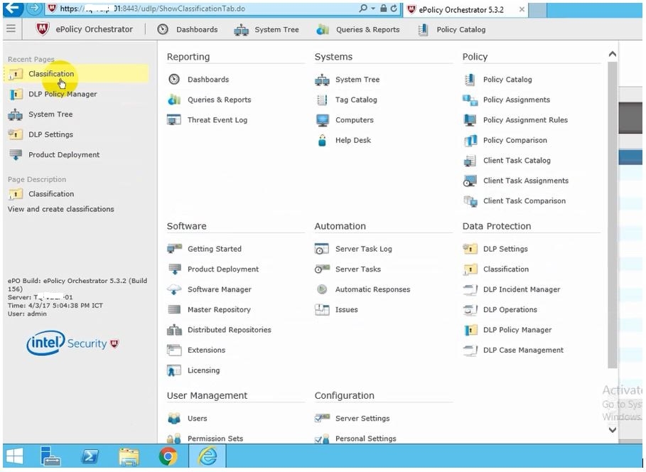Click the Software Manager cloud icon
This screenshot has width=646, height=472.
[174, 289]
